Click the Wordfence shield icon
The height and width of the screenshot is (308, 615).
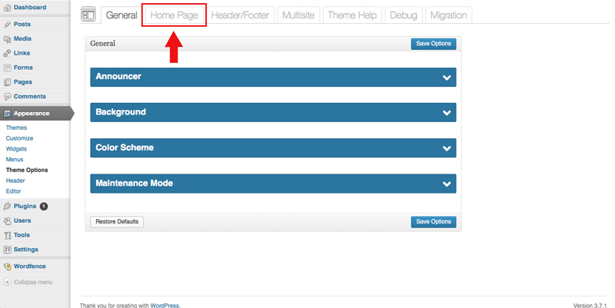tap(7, 267)
